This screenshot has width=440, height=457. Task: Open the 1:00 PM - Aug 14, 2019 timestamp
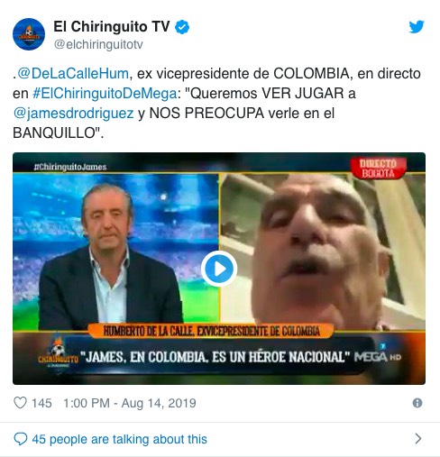click(130, 403)
